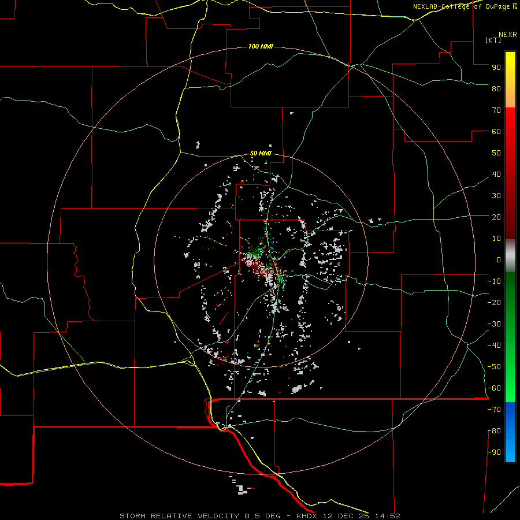Click the -20 value on the velocity scale
This screenshot has height=520, width=520.
pos(494,302)
